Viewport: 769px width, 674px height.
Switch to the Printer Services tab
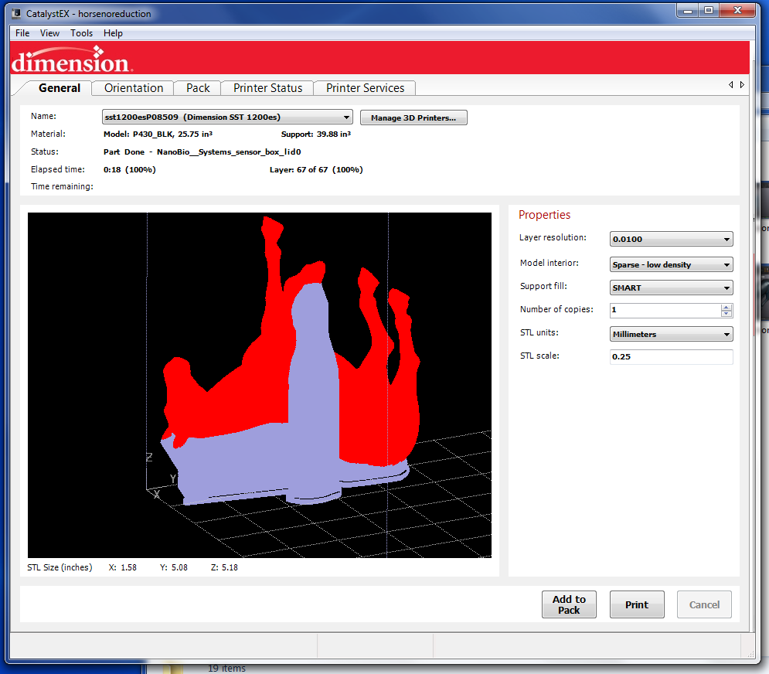[x=365, y=88]
